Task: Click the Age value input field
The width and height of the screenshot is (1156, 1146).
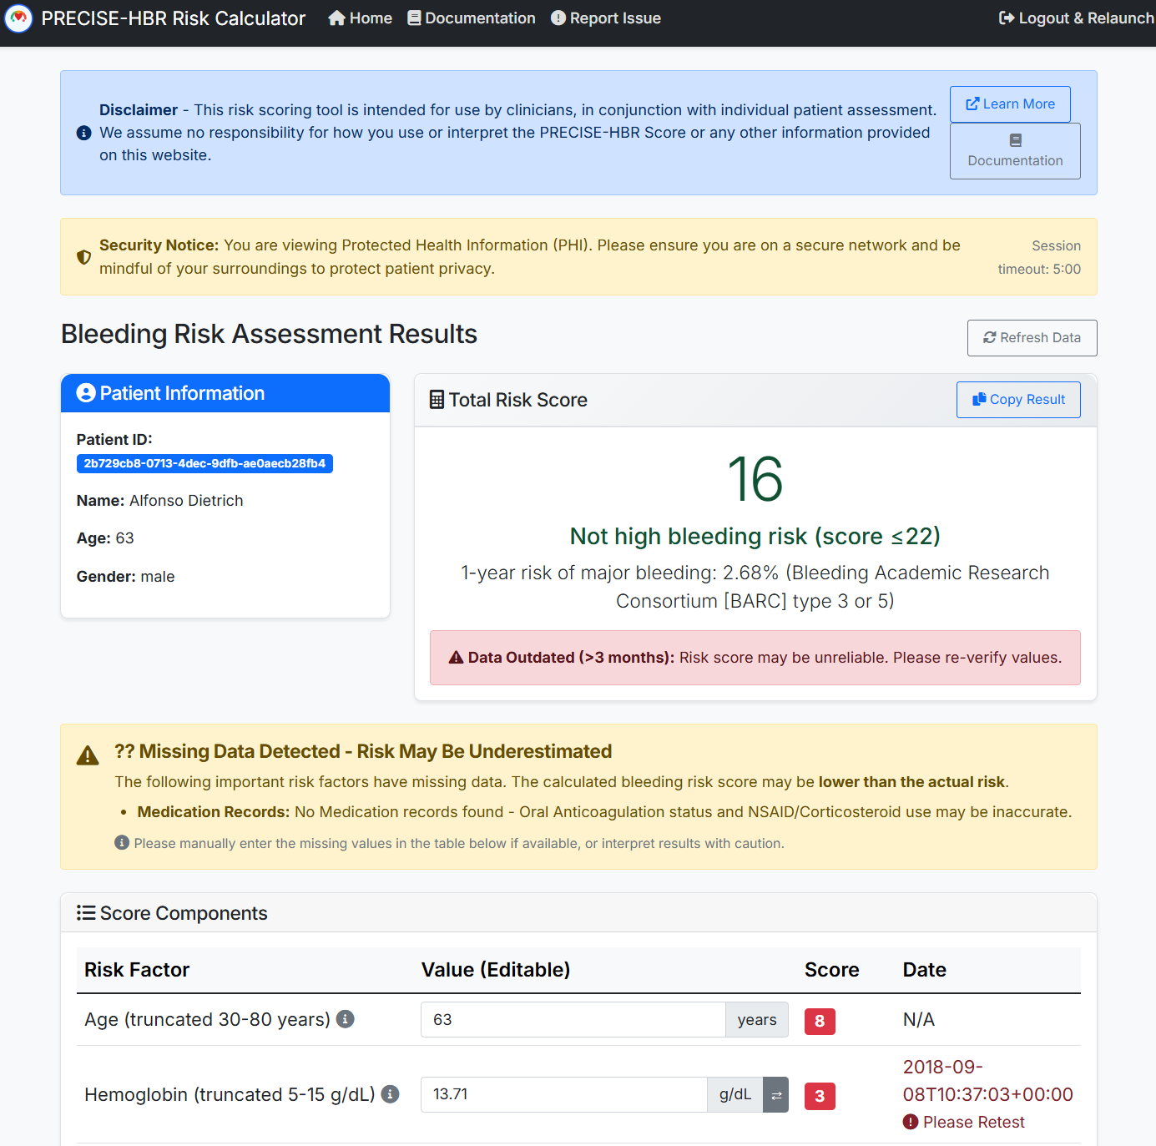Action: 573,1020
